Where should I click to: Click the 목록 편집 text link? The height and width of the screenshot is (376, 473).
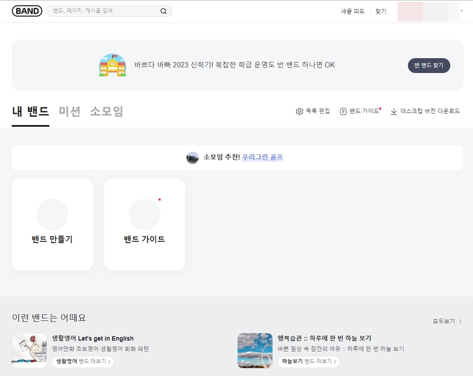(x=318, y=111)
